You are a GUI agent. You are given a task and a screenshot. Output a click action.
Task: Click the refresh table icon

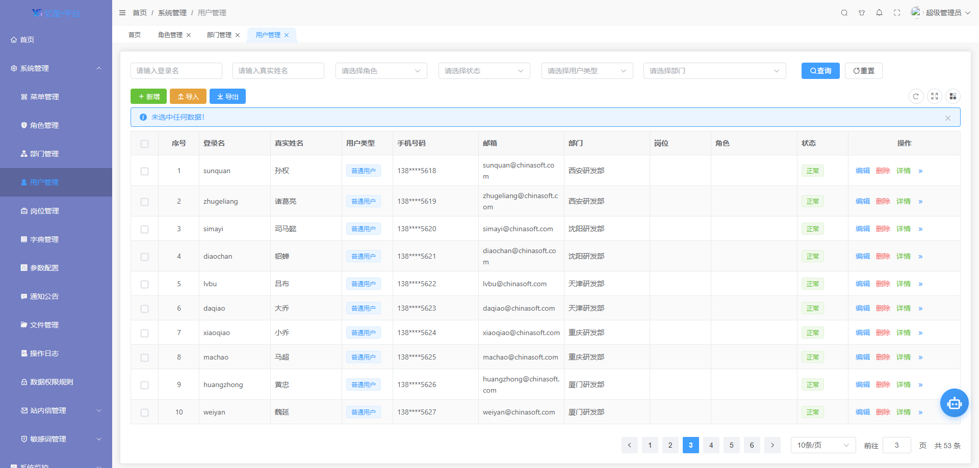pyautogui.click(x=916, y=96)
